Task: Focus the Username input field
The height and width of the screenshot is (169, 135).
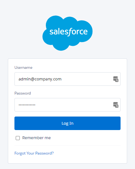Action: (67, 79)
